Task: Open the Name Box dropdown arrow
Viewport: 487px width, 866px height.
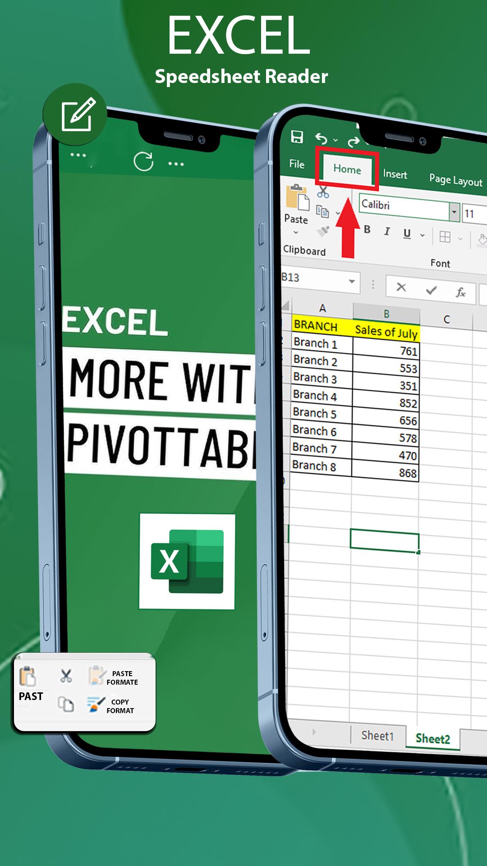Action: tap(352, 281)
